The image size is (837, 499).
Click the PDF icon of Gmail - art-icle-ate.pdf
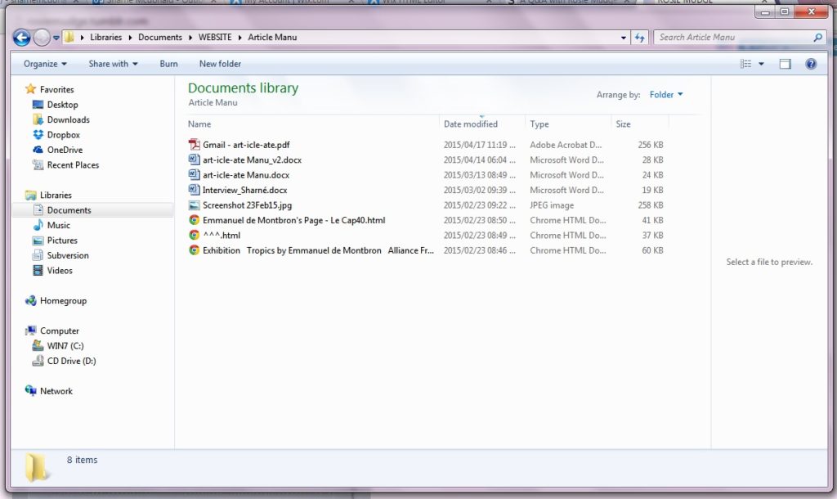tap(195, 145)
